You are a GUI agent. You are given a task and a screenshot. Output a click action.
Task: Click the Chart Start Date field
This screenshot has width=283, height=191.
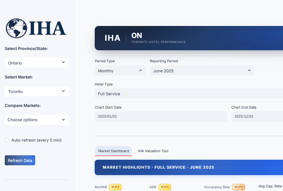point(161,116)
